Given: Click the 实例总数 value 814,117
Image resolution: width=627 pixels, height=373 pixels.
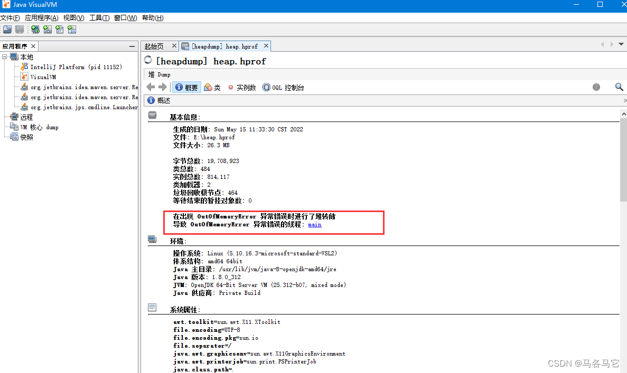Looking at the screenshot, I should click(218, 177).
